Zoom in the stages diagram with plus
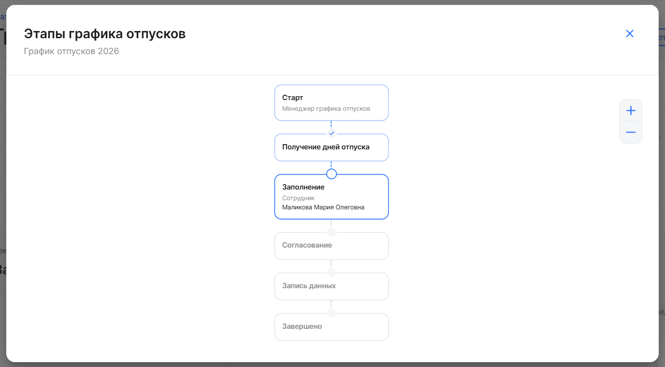Viewport: 665px width, 367px height. (631, 111)
